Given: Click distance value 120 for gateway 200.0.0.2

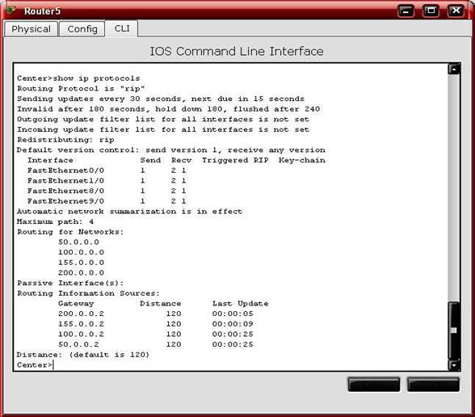Looking at the screenshot, I should coord(174,314).
